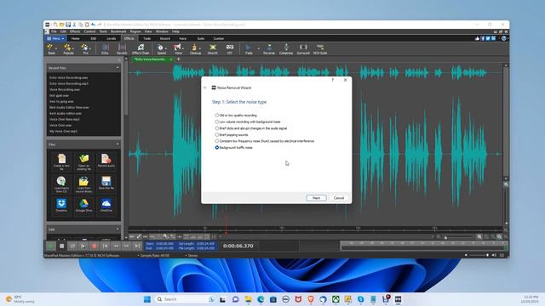This screenshot has height=306, width=545.
Task: Open the Voice effect tool
Action: pos(178,49)
